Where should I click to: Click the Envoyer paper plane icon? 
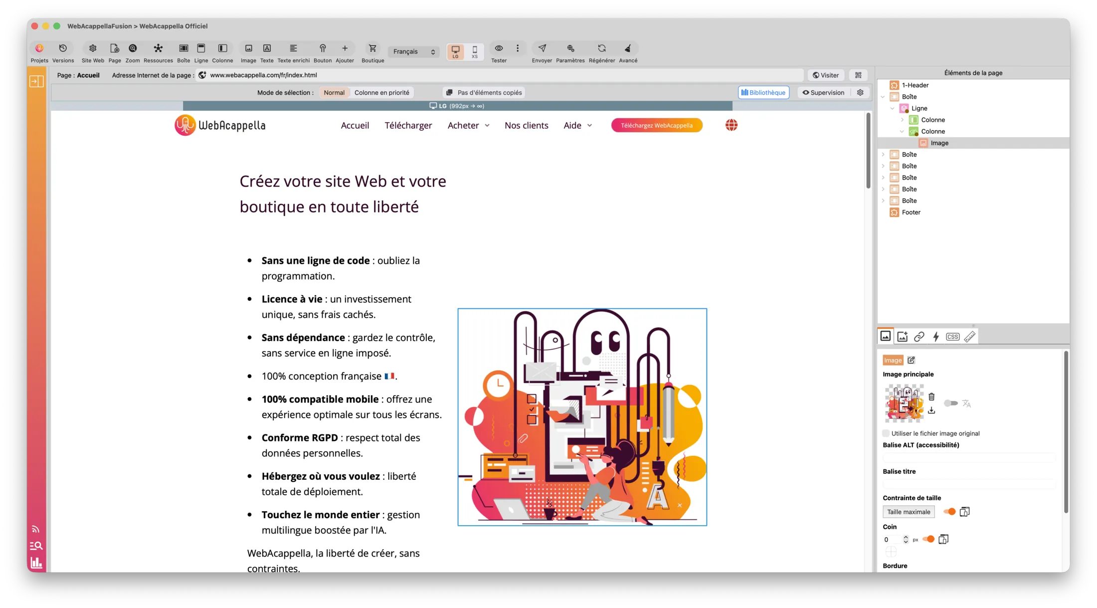tap(542, 48)
